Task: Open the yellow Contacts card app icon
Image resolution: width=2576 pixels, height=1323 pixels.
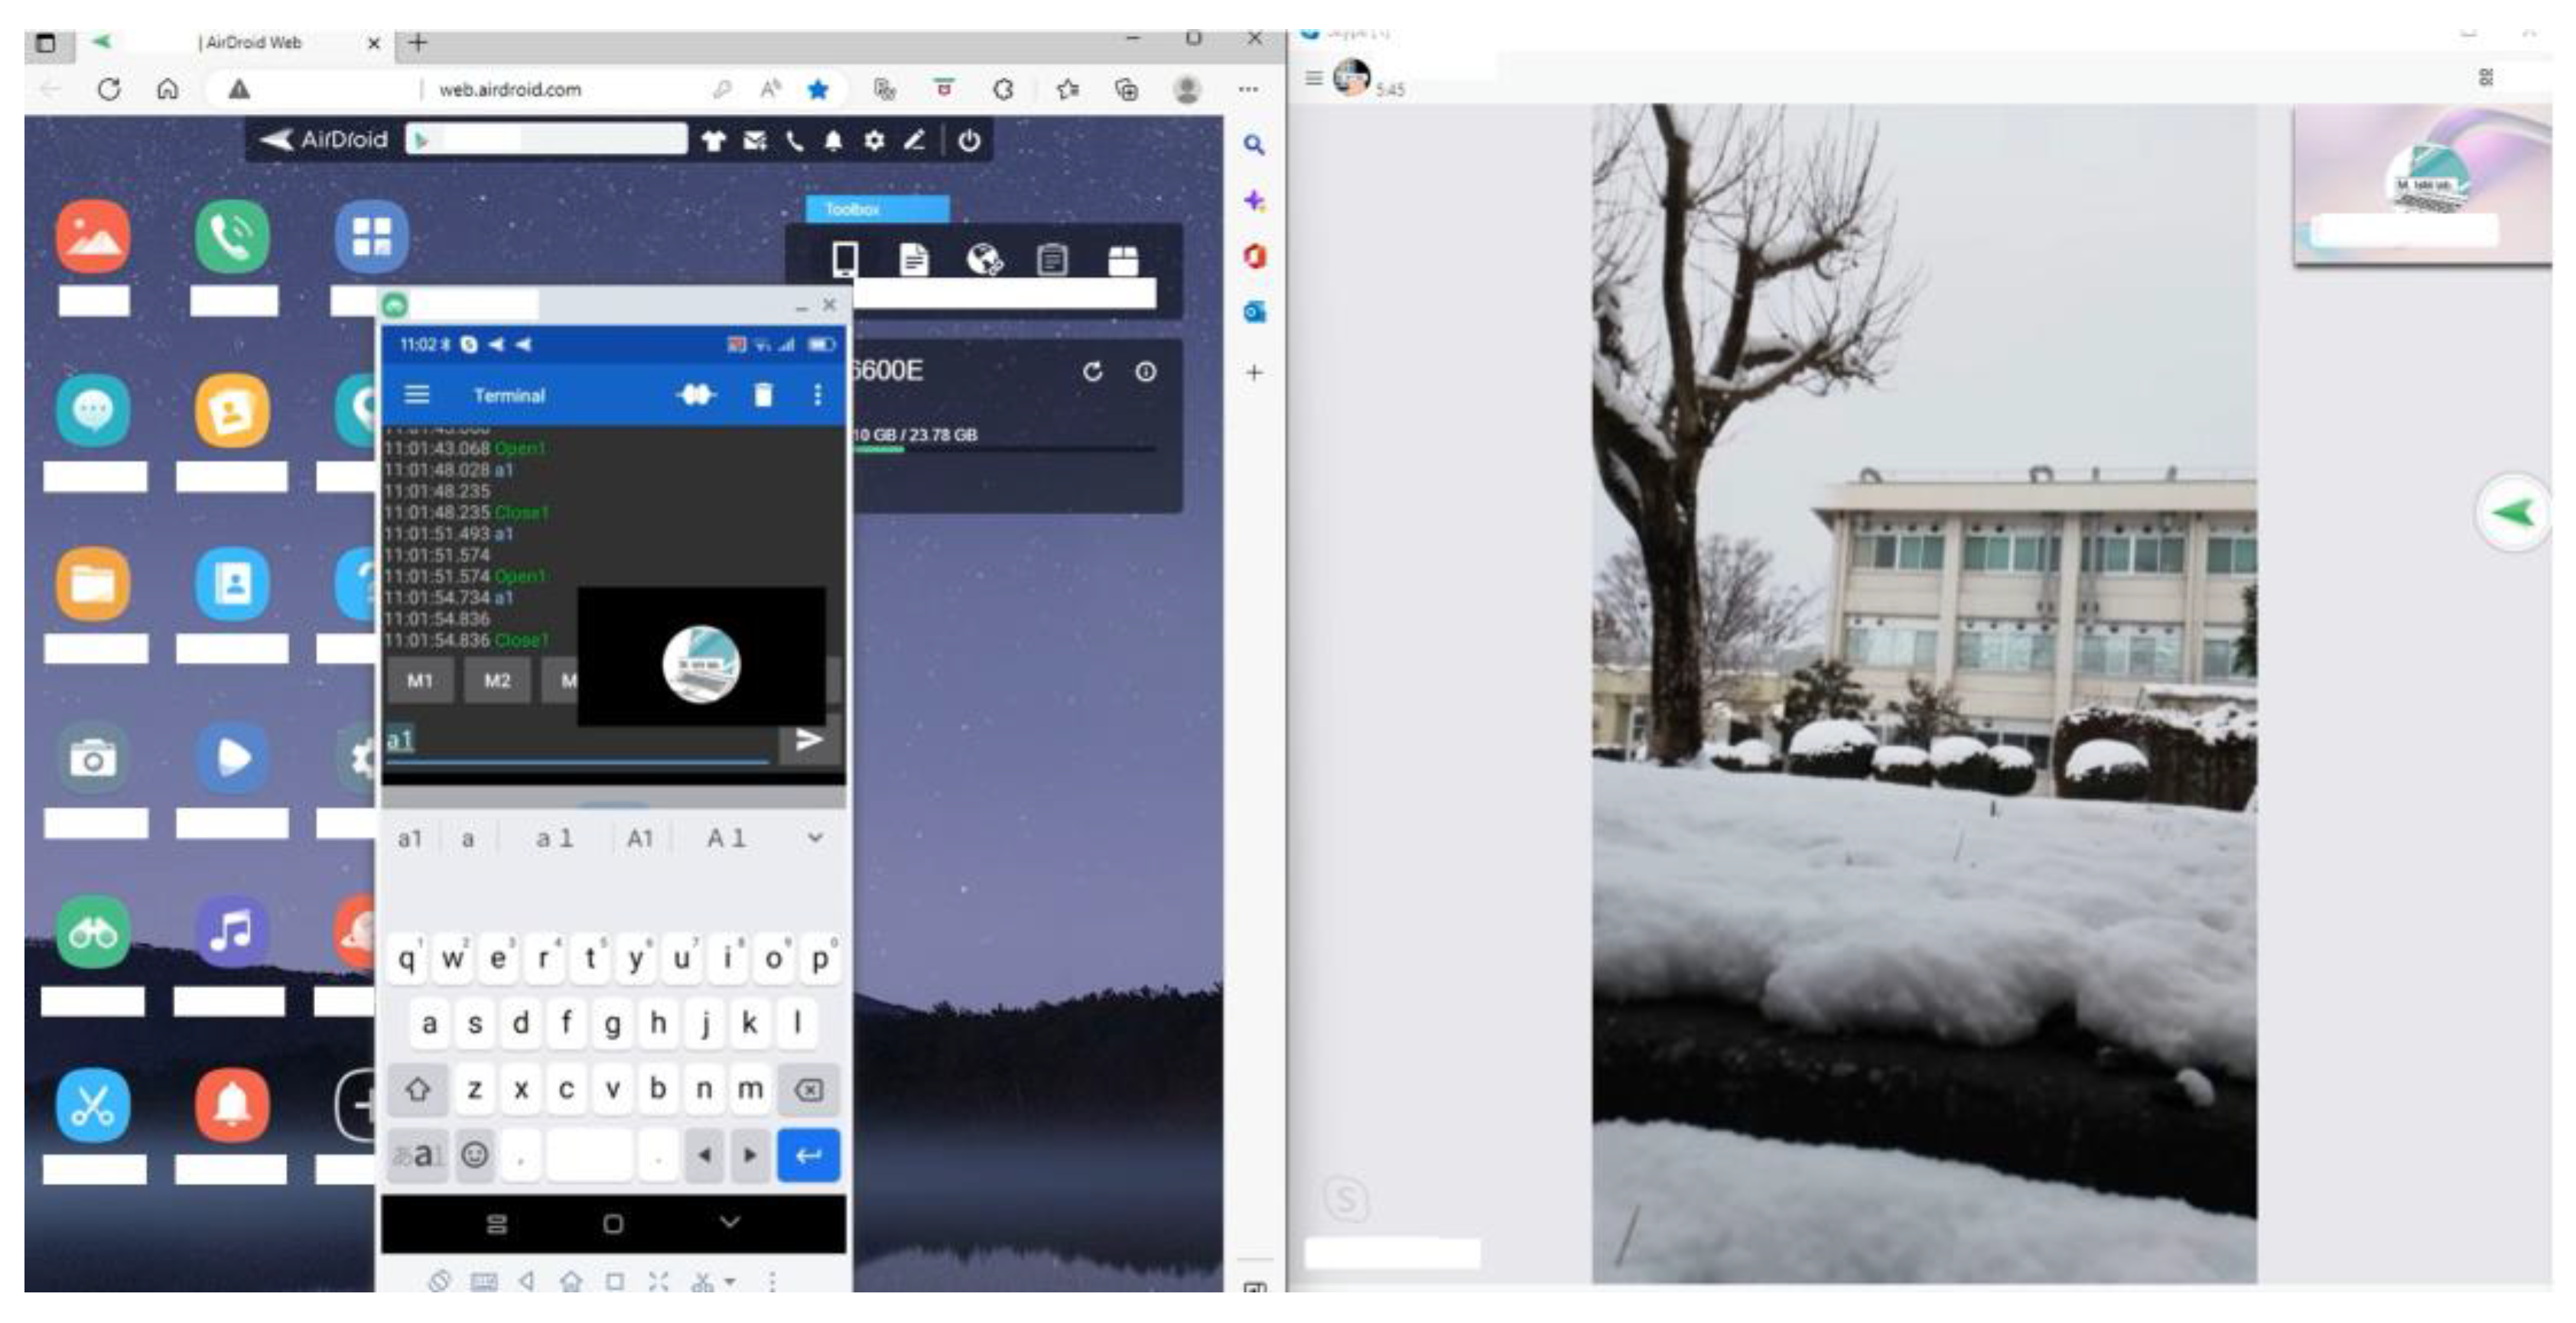Action: tap(232, 410)
